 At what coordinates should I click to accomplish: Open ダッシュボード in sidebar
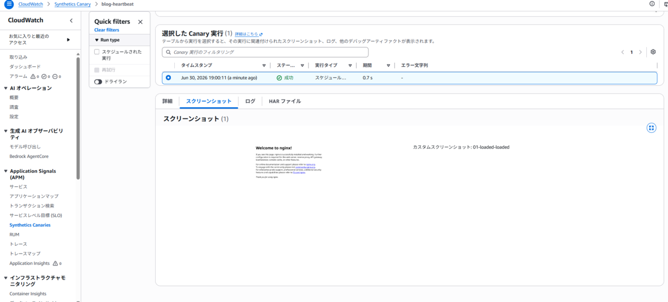click(24, 67)
